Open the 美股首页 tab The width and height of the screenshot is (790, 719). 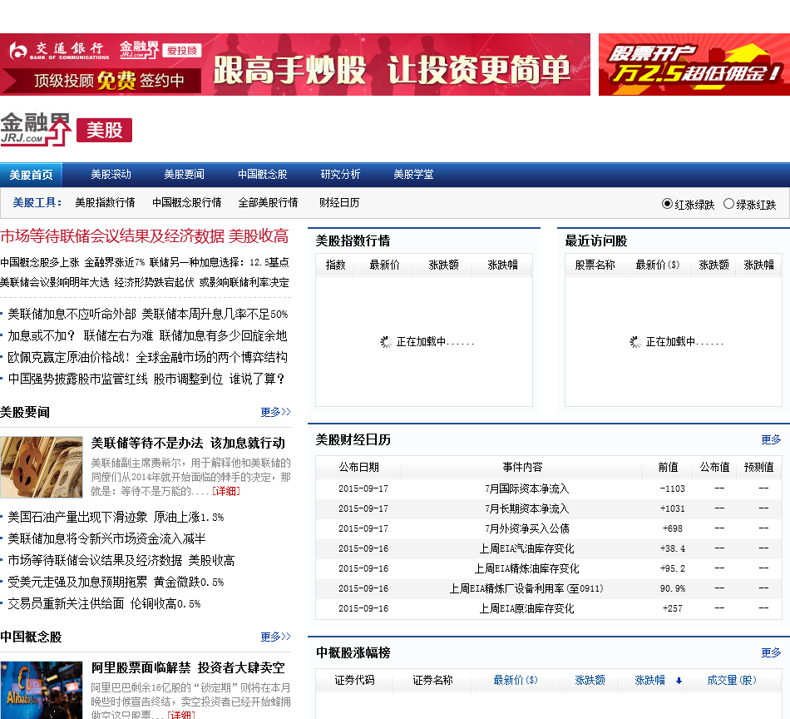click(x=31, y=175)
